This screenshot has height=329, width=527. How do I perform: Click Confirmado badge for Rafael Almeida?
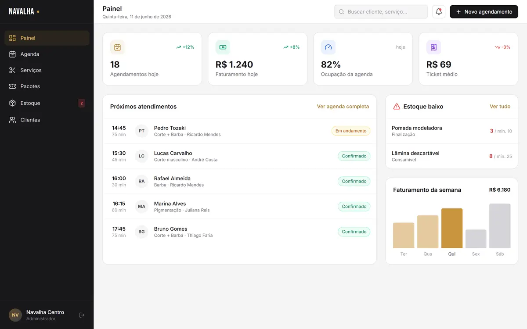(x=354, y=181)
